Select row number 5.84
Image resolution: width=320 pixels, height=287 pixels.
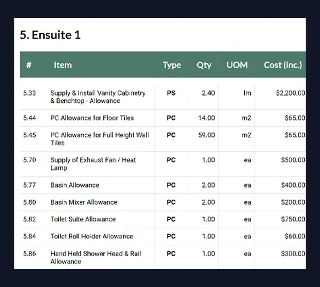click(x=30, y=236)
